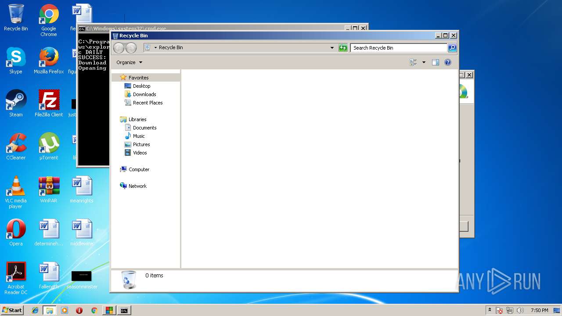
Task: Open the Recycle Bin desktop icon
Action: [16, 18]
